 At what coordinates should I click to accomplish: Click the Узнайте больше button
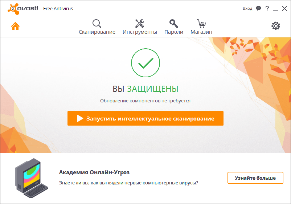click(x=255, y=178)
